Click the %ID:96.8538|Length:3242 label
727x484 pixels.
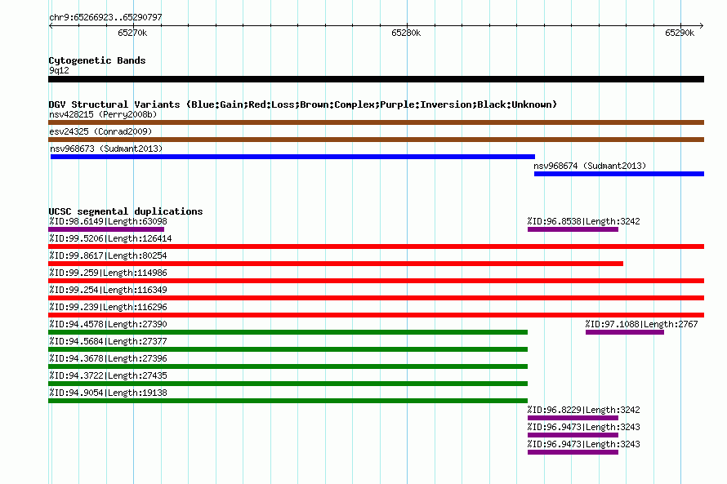[x=584, y=221]
